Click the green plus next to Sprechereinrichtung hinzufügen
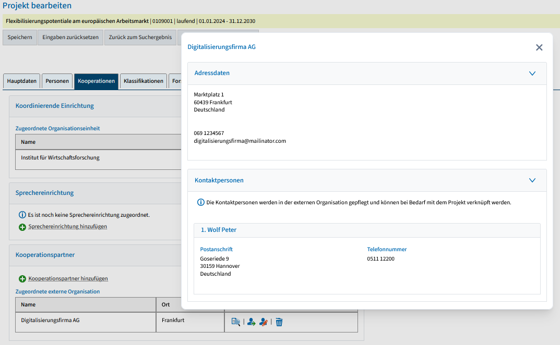560x345 pixels. coord(22,227)
